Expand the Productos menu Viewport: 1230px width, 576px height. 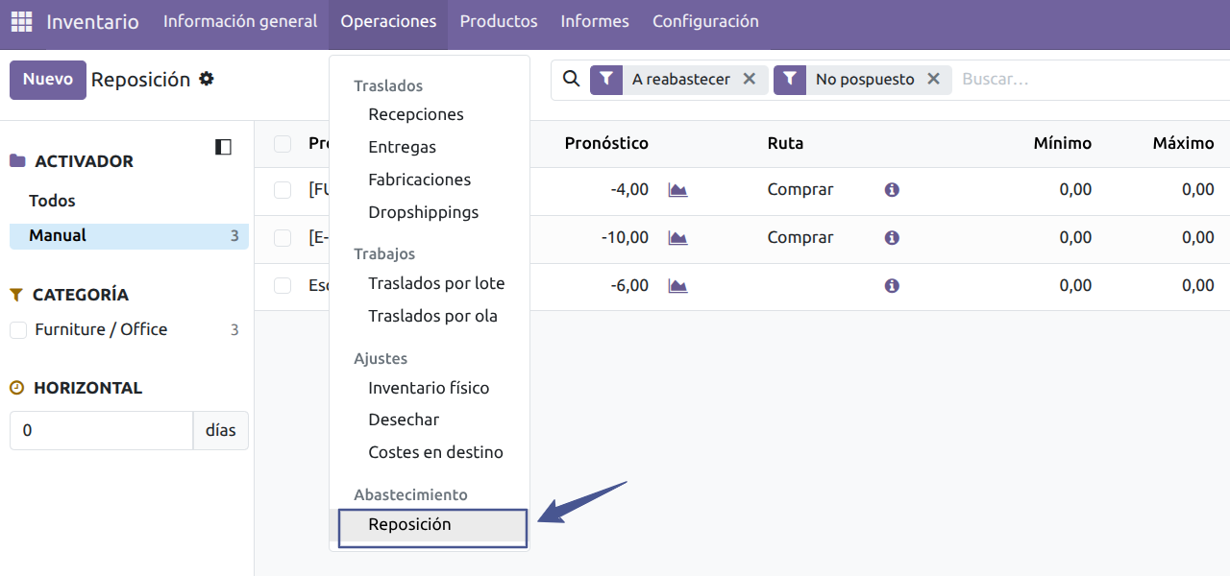[498, 21]
